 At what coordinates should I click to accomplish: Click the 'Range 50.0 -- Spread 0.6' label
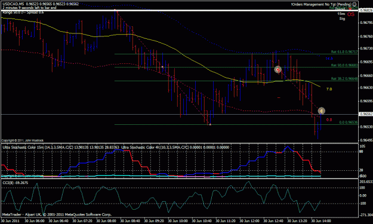pyautogui.click(x=23, y=12)
